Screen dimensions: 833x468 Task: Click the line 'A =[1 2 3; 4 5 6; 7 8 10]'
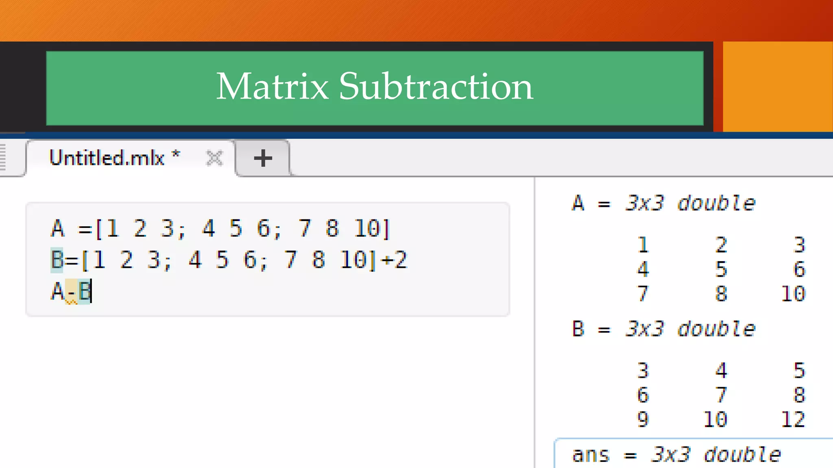tap(220, 228)
